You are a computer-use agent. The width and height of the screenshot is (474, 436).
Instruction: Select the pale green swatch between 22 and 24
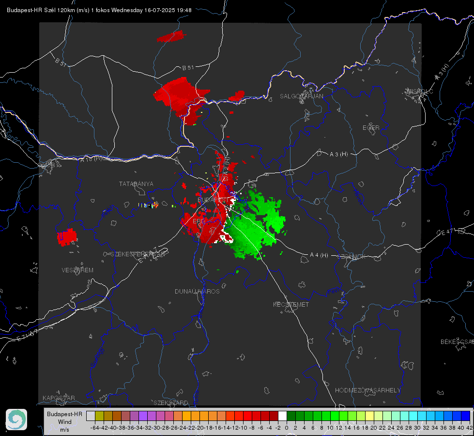tap(387, 416)
